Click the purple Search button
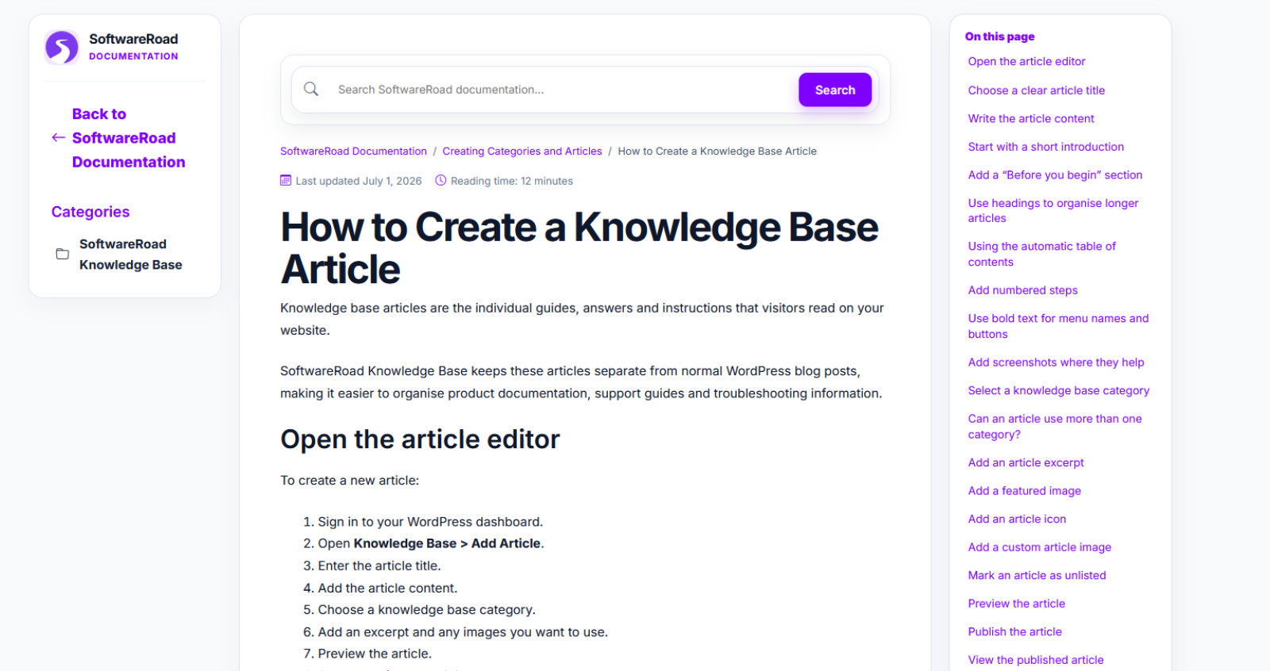The height and width of the screenshot is (671, 1270). tap(835, 90)
